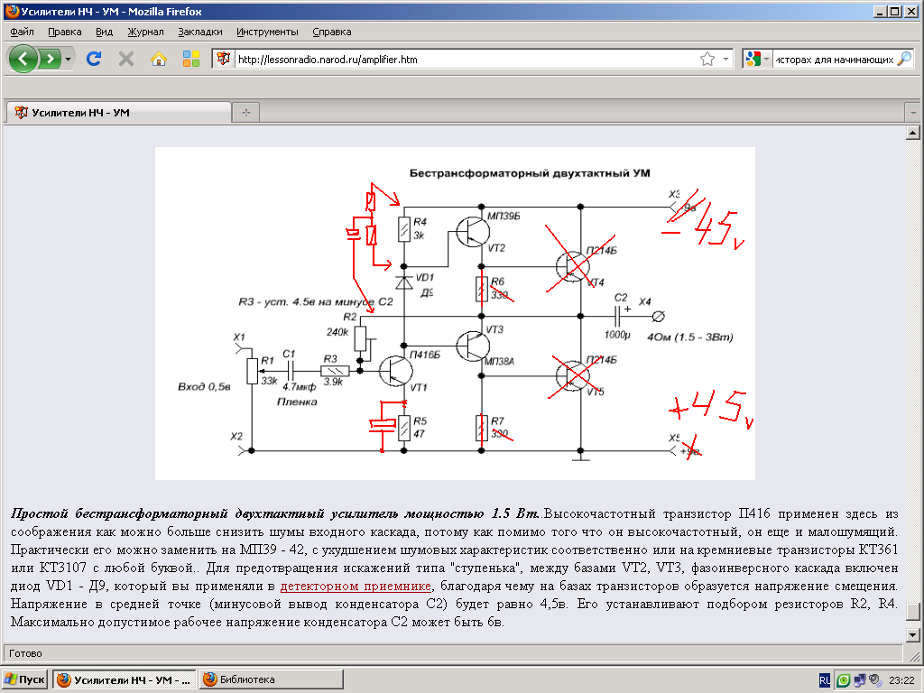Open the back/forward history dropdown arrow
The width and height of the screenshot is (924, 693).
[69, 60]
